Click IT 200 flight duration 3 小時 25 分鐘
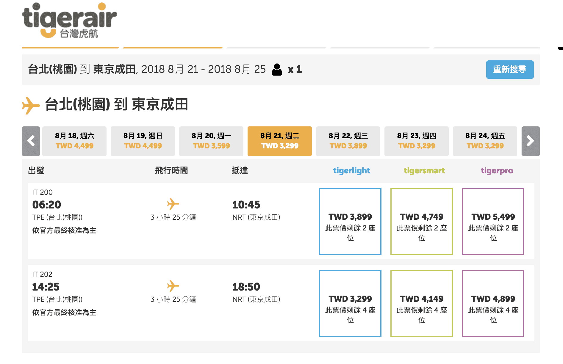The width and height of the screenshot is (563, 364). (x=173, y=217)
